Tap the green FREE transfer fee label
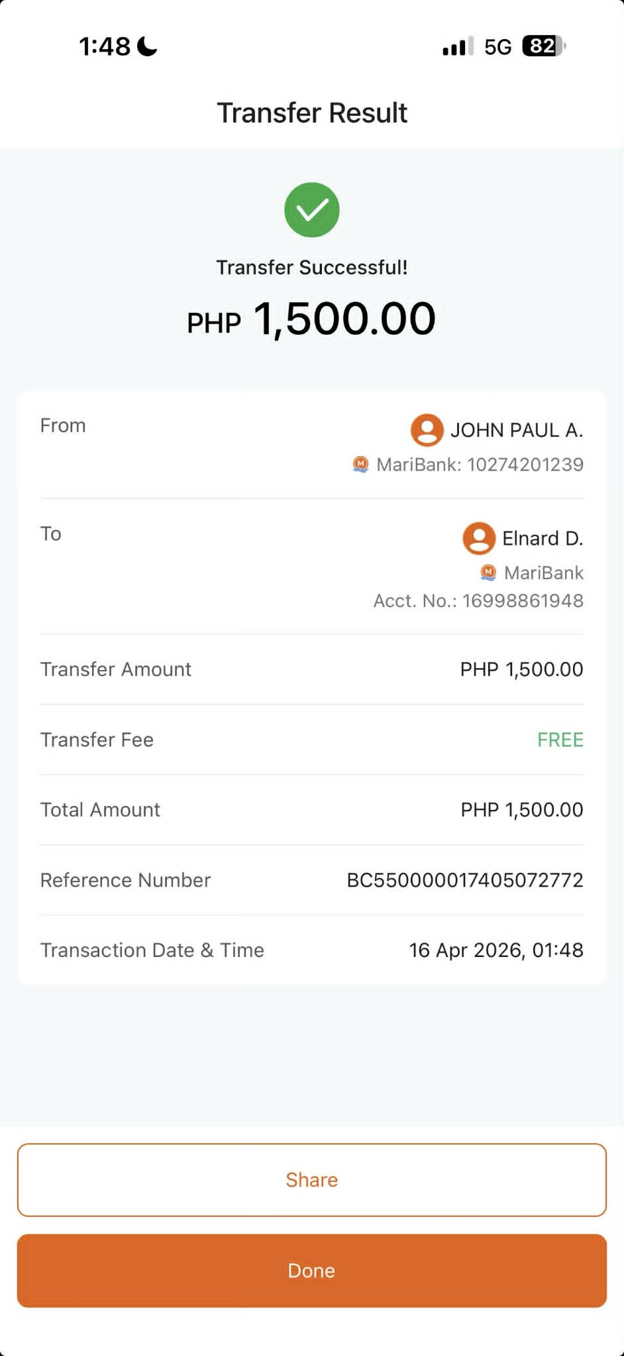The image size is (624, 1356). [x=560, y=740]
